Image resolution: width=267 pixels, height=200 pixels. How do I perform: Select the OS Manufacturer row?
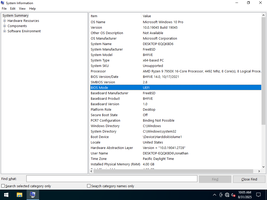coord(175,39)
